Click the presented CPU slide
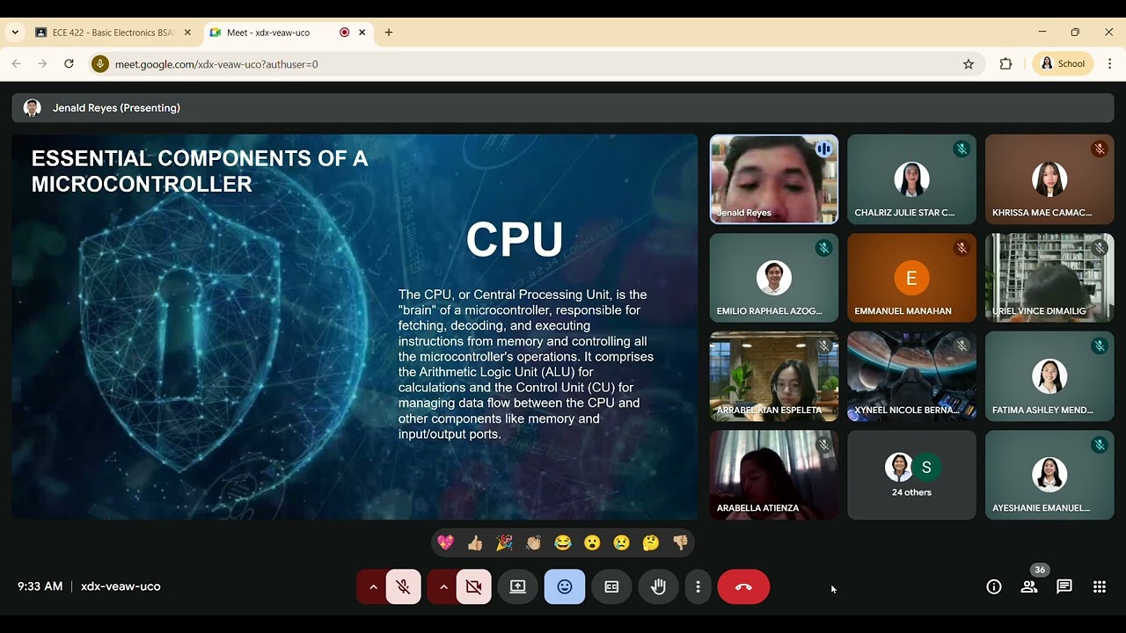 pos(355,327)
